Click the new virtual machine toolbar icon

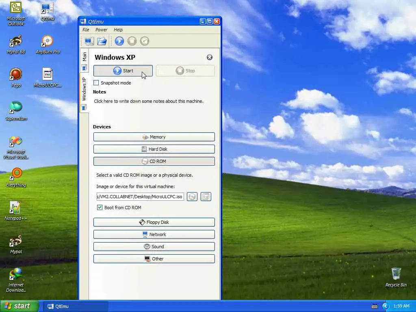click(89, 41)
